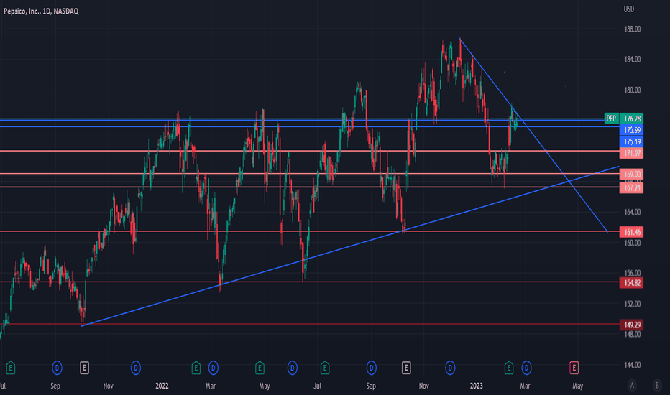Click the 2022 label on the time axis
The height and width of the screenshot is (395, 670).
coord(162,386)
